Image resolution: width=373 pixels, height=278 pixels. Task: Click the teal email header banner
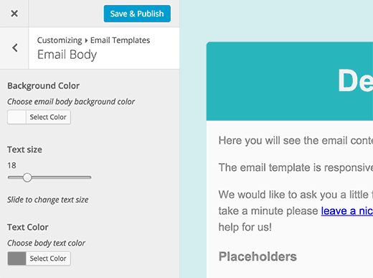(x=290, y=81)
